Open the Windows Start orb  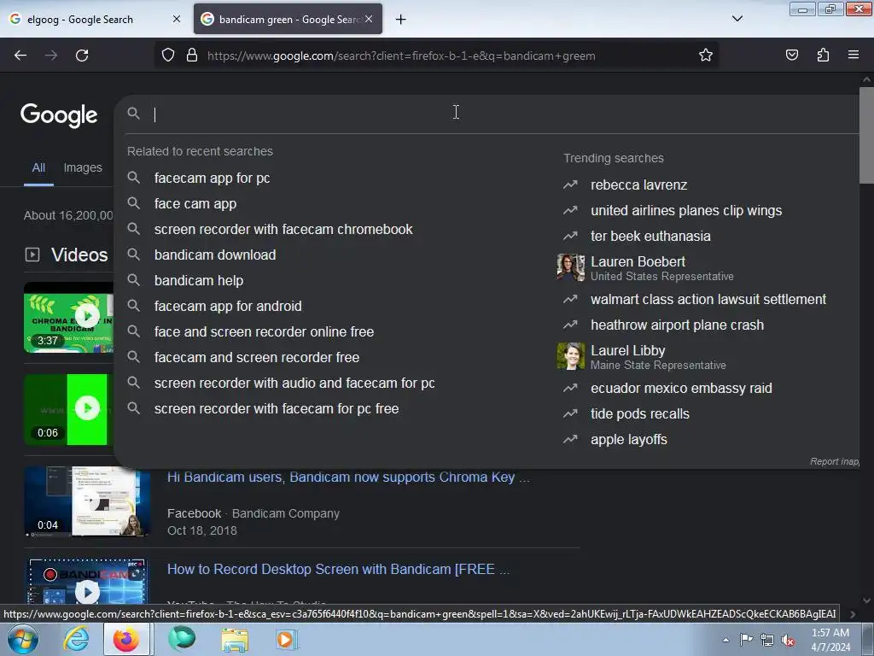pos(23,639)
